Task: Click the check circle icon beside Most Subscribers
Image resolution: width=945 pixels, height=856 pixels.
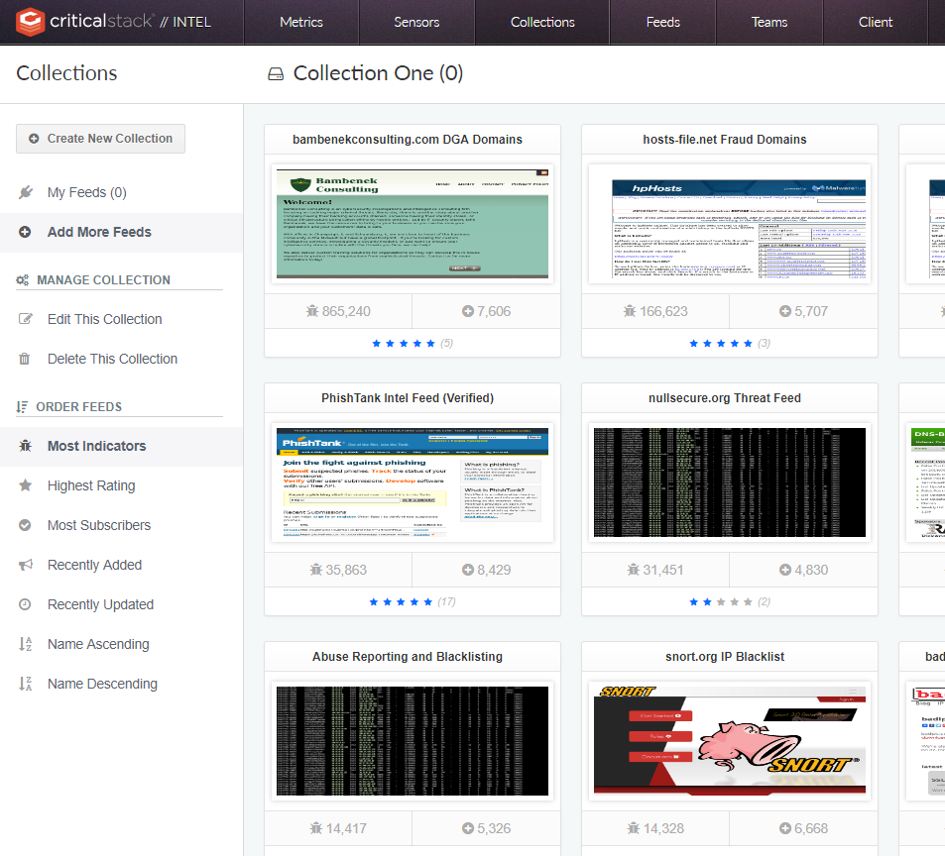Action: (x=25, y=525)
